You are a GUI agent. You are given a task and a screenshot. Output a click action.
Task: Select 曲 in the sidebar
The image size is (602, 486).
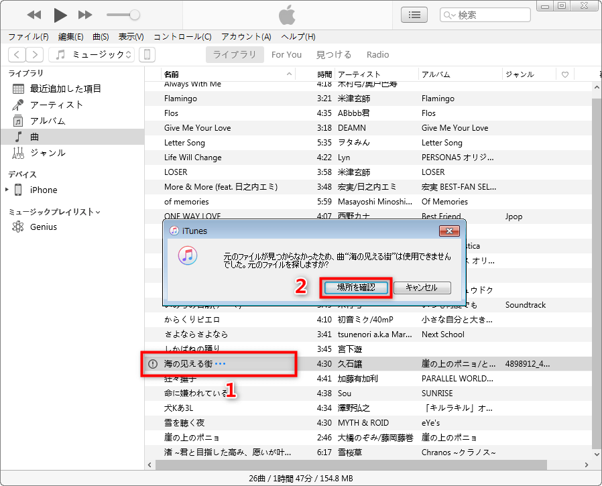point(72,137)
